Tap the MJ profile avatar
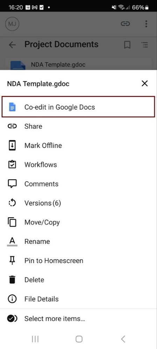This screenshot has width=157, height=349. point(12,24)
